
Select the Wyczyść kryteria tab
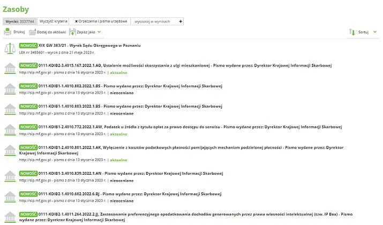[x=54, y=21]
